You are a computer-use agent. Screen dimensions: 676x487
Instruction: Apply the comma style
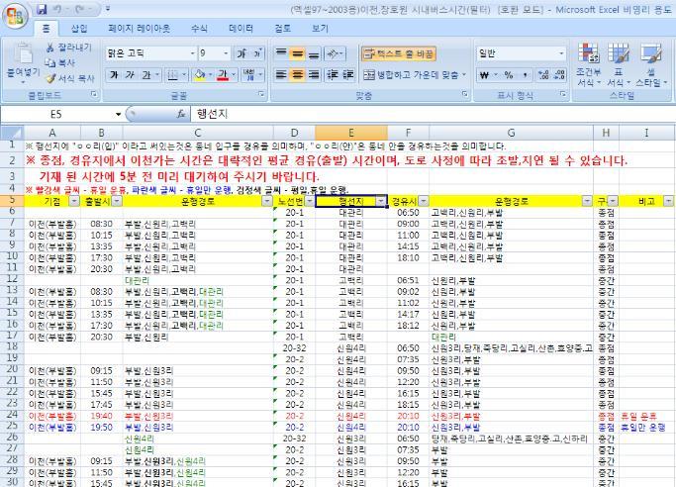pos(526,75)
